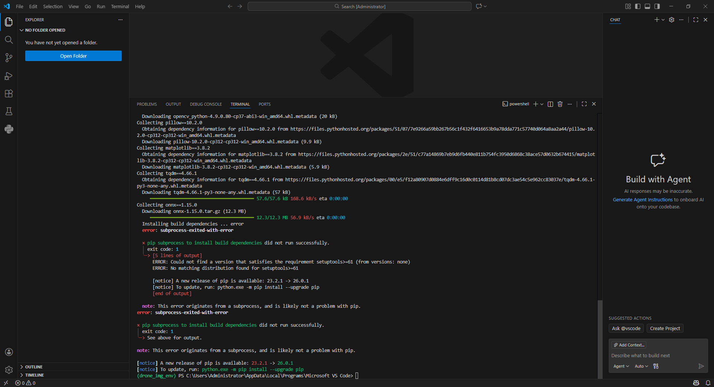The width and height of the screenshot is (714, 387).
Task: Toggle the Secondary Side Bar layout
Action: pos(657,6)
